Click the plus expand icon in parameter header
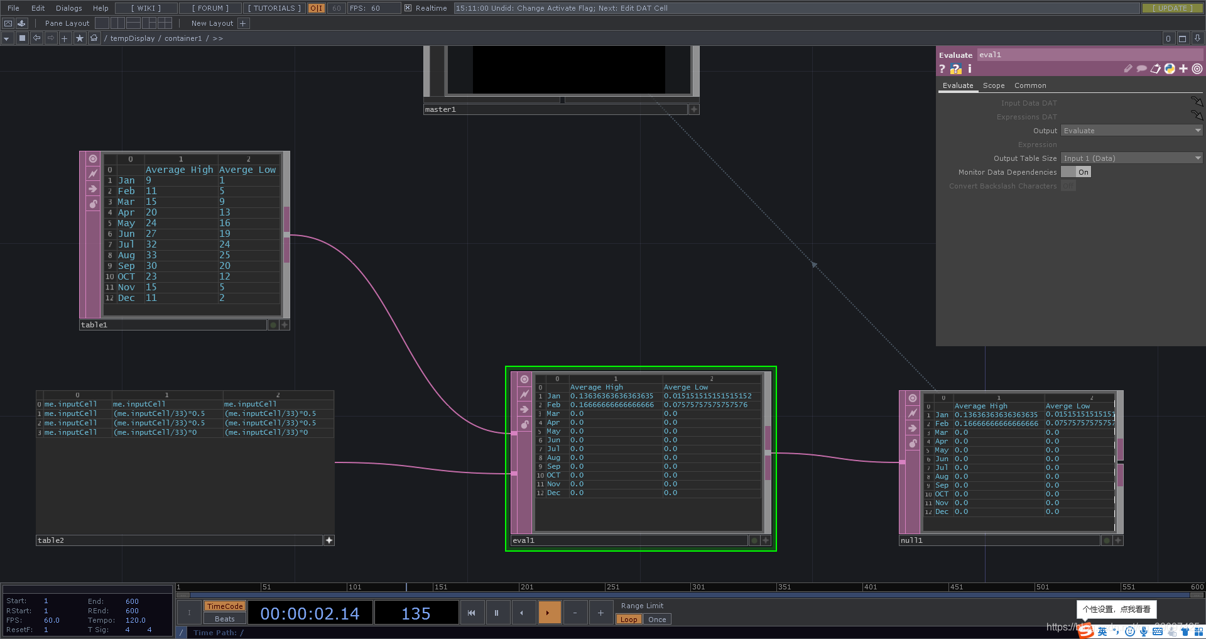The image size is (1206, 639). [x=1183, y=68]
